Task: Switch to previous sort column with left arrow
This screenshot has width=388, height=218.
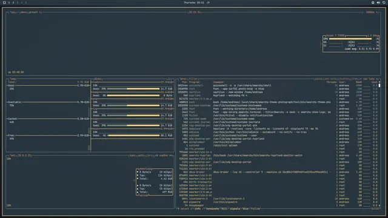Action: [x=361, y=79]
